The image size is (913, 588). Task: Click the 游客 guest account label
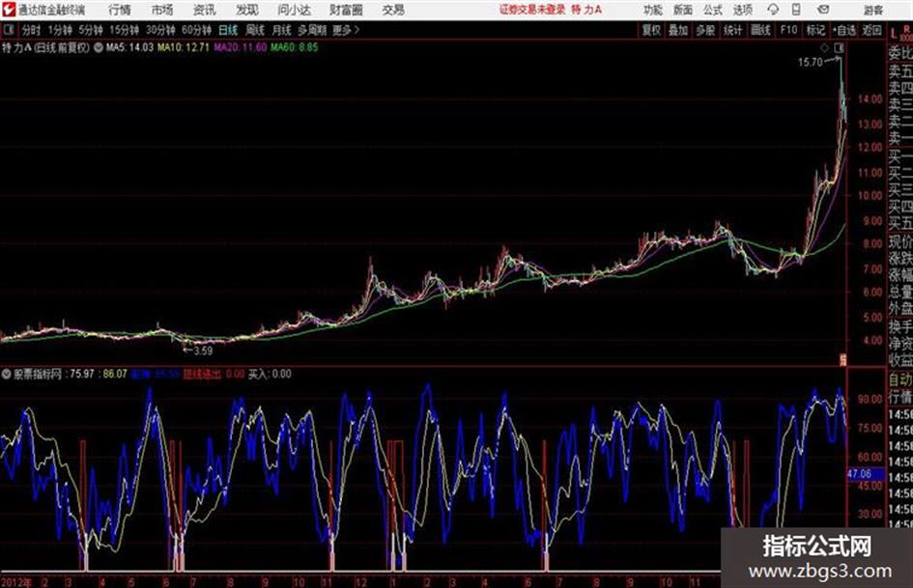pos(872,10)
